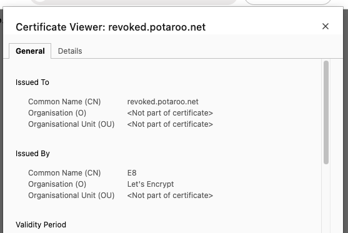Click the revoked.potaroo.net common name value

point(162,102)
